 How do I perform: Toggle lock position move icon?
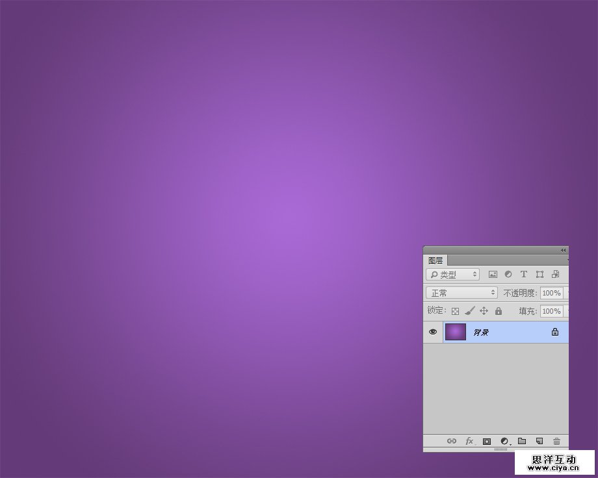click(x=484, y=311)
